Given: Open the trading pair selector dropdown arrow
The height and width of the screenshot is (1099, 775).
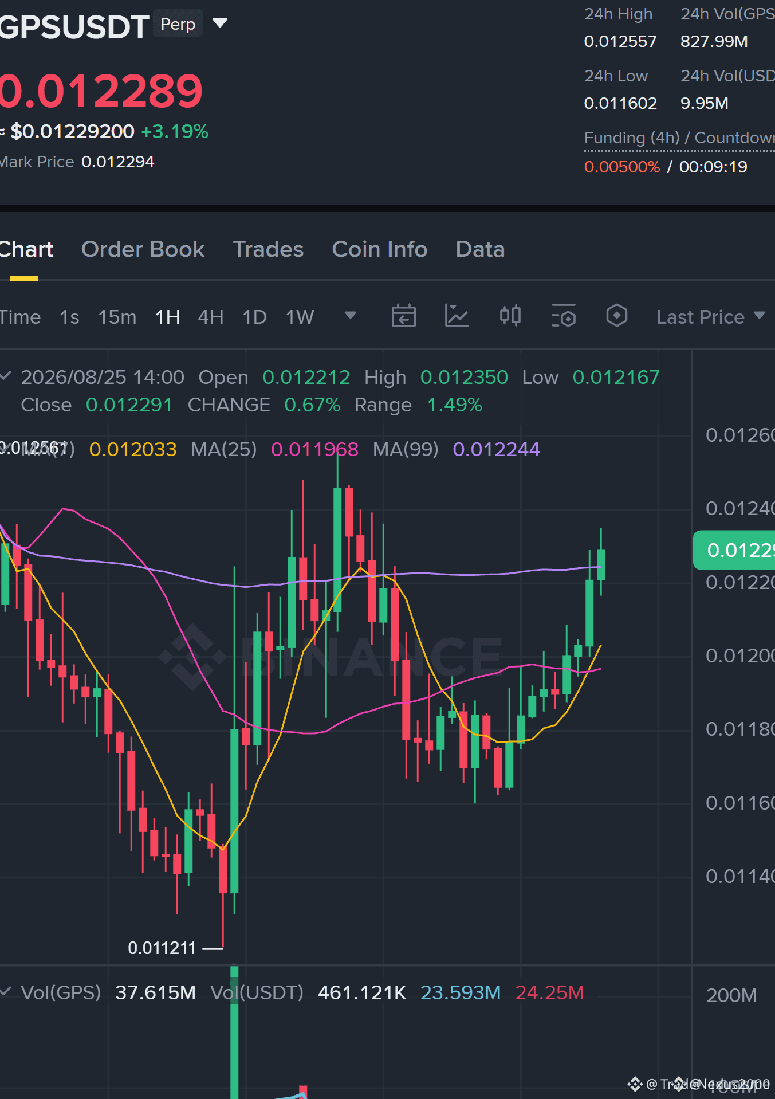Looking at the screenshot, I should (220, 23).
